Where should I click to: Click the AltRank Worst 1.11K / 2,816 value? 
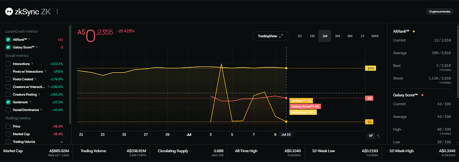click(439, 79)
